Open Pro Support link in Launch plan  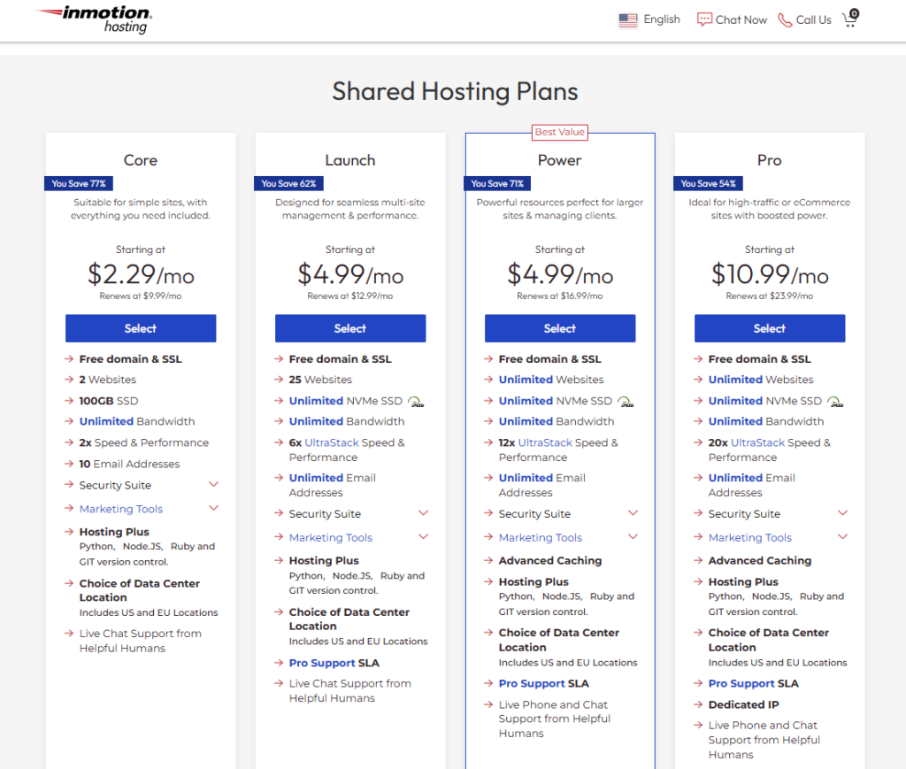(322, 663)
